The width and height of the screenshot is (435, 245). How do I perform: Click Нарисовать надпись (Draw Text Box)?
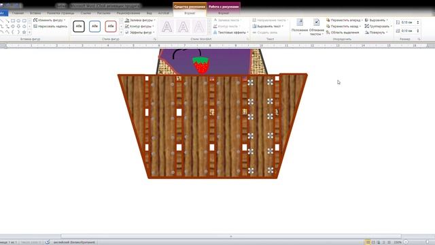point(50,27)
